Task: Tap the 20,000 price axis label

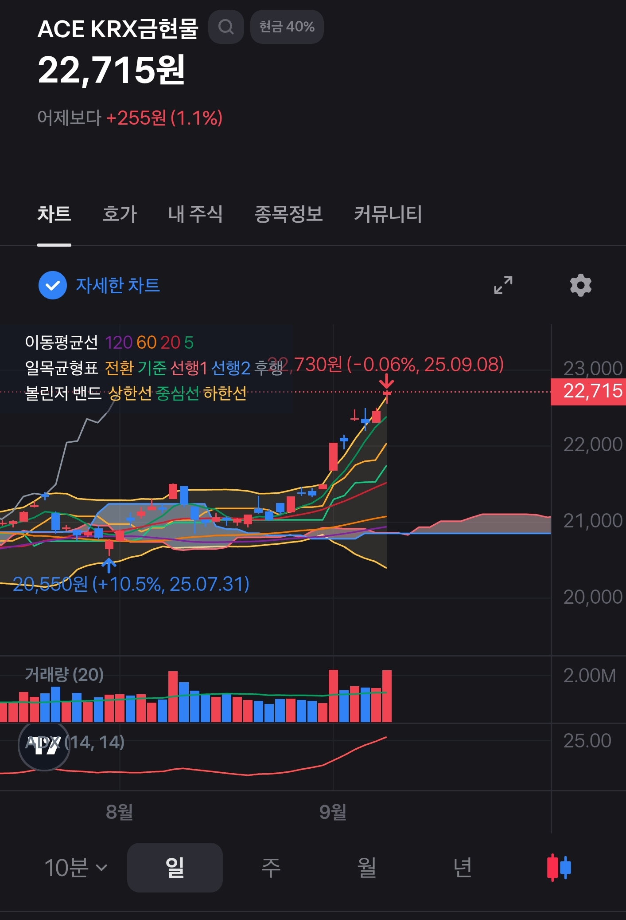Action: coord(593,597)
